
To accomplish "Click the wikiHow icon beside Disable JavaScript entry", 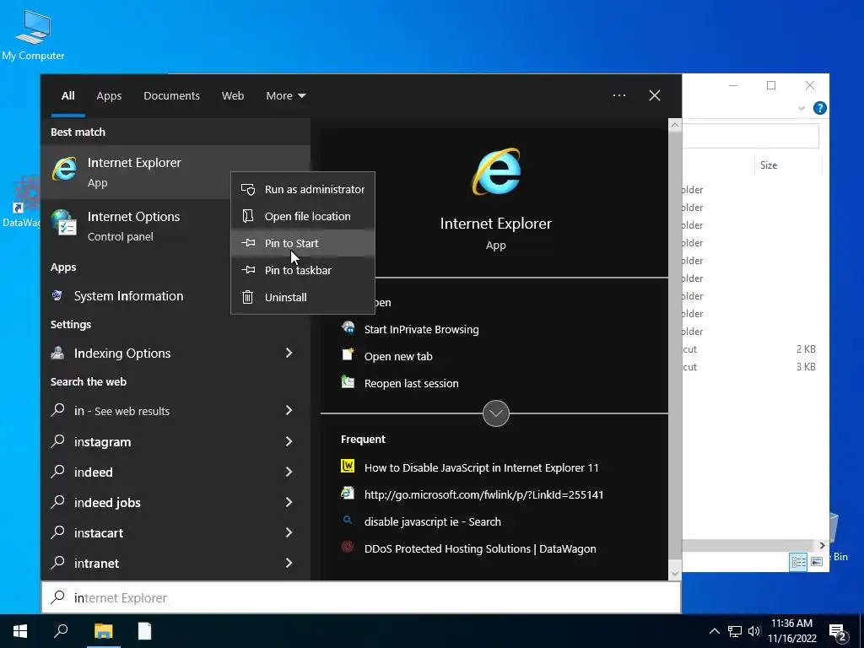I will tap(348, 467).
